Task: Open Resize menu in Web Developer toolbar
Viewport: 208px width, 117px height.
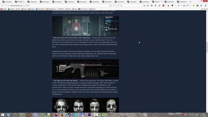Action: click(x=68, y=9)
